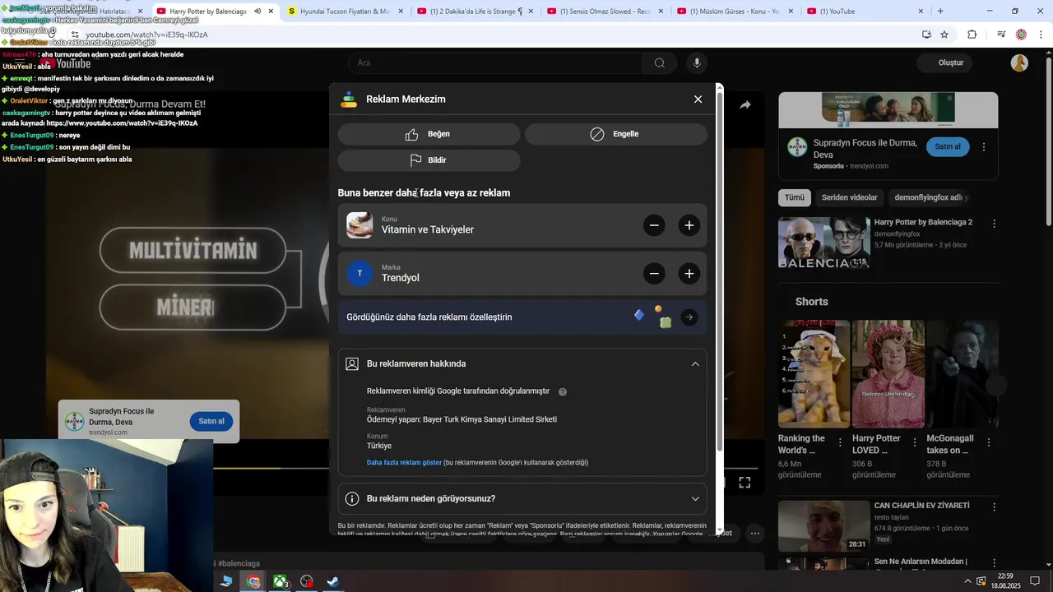
Task: Click the share arrow on video
Action: (x=745, y=105)
